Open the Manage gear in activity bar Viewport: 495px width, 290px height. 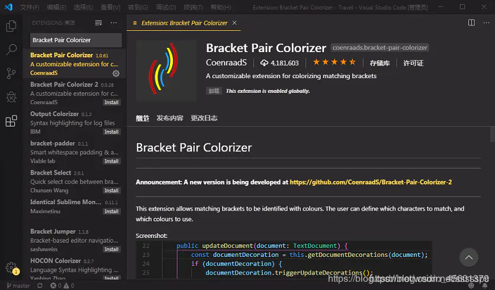11,268
